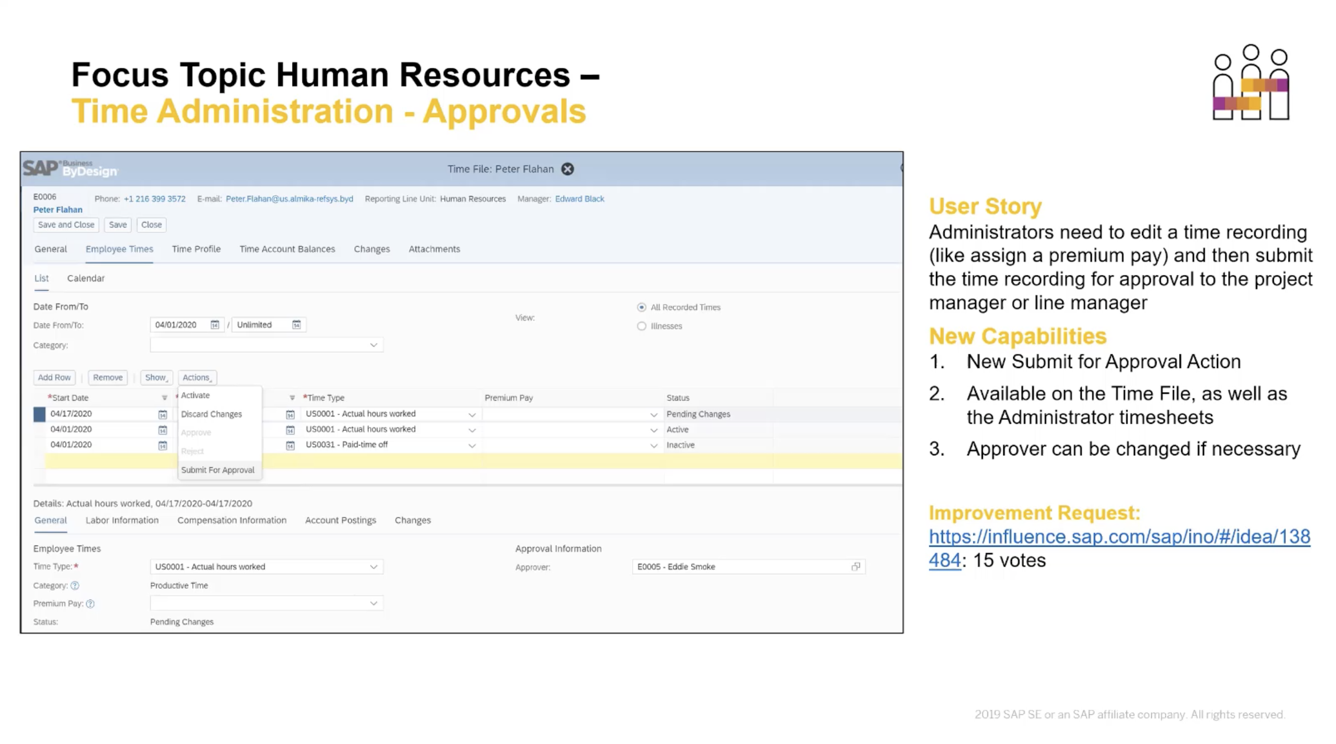The image size is (1336, 744).
Task: Expand Premium Pay dropdown in Inactive row
Action: tap(654, 445)
